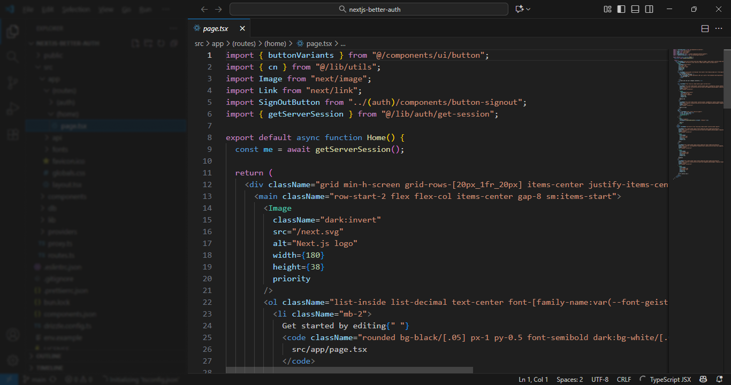Open the Run and Debug view
Screen dimensions: 731x385
click(x=13, y=109)
